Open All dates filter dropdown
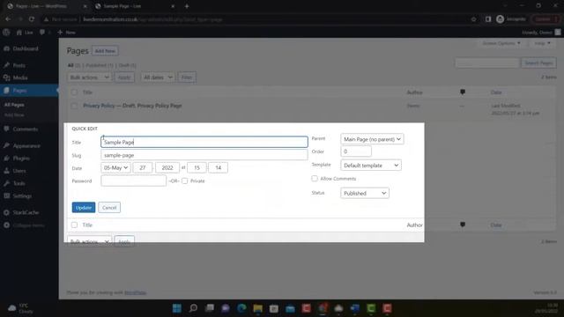The height and width of the screenshot is (317, 564). (x=157, y=77)
